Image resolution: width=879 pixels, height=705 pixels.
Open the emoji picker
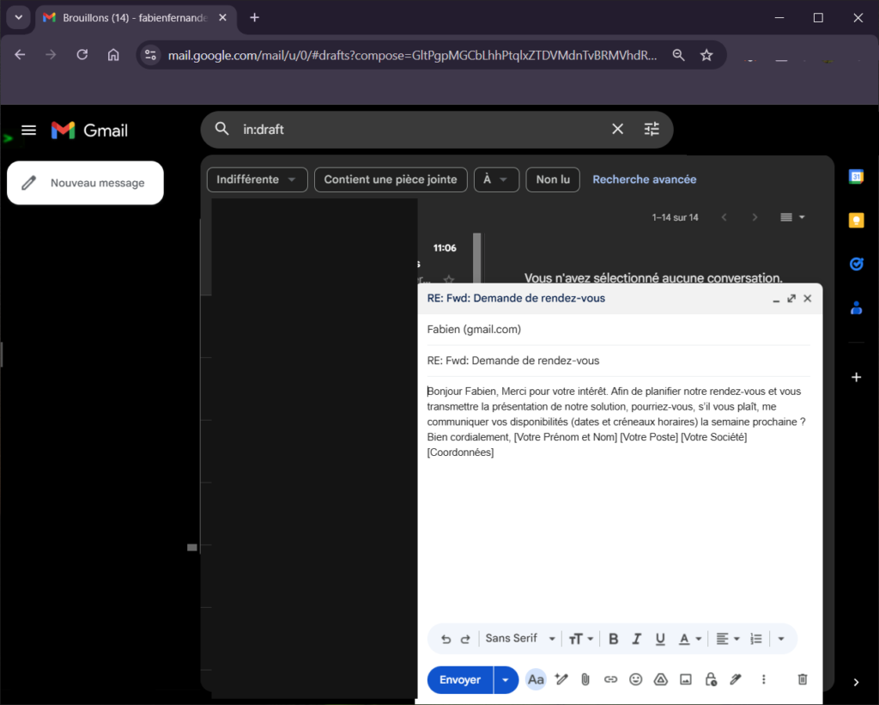click(x=635, y=679)
